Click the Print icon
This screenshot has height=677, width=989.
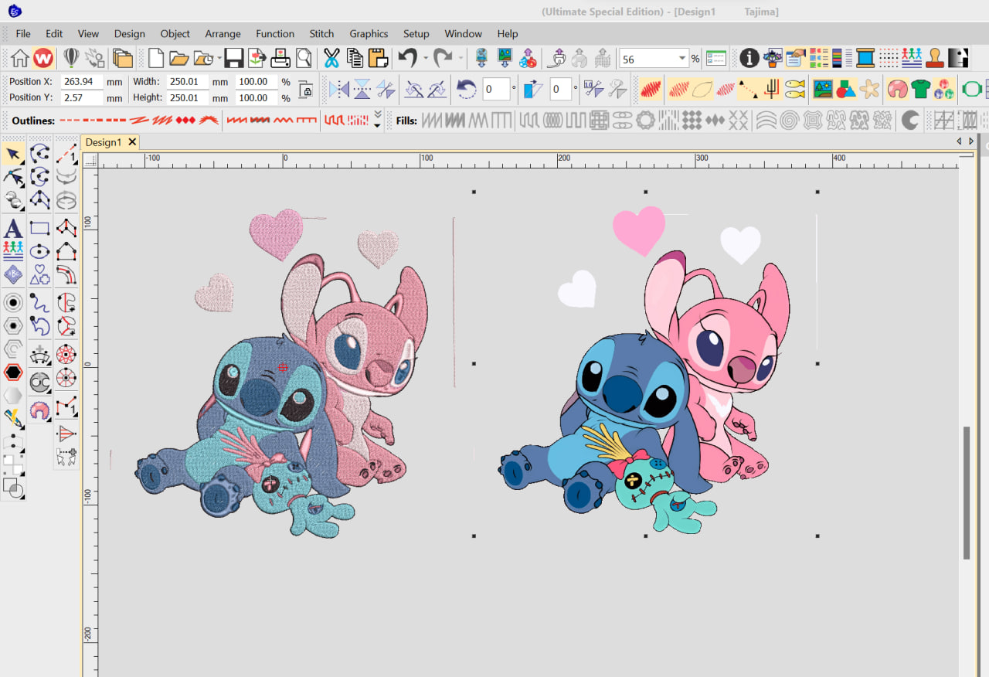(x=280, y=58)
